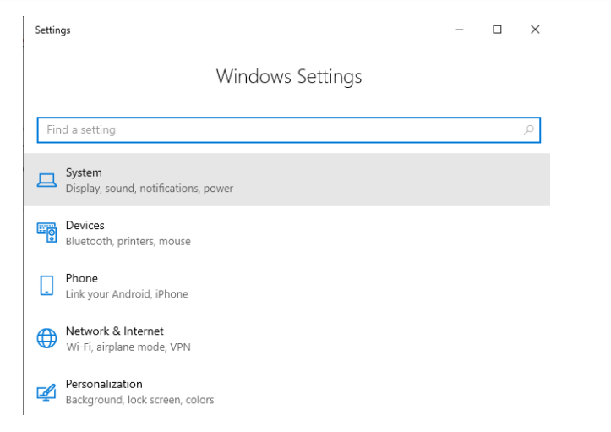Go to Network & Internet settings

click(x=287, y=338)
